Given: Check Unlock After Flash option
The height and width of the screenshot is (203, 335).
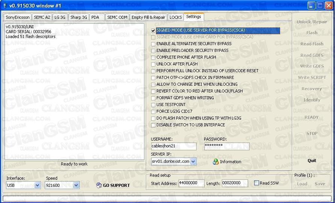Looking at the screenshot, I should tap(153, 64).
